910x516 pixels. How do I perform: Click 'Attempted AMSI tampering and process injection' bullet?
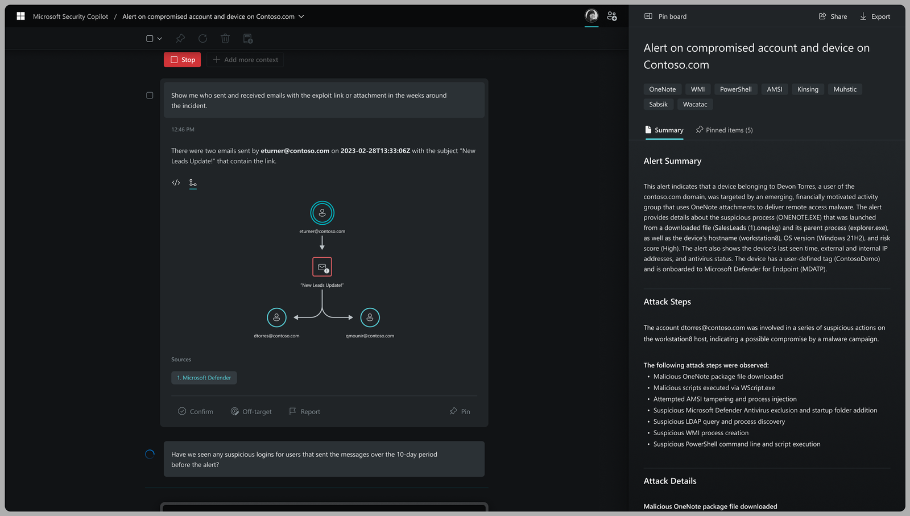725,399
